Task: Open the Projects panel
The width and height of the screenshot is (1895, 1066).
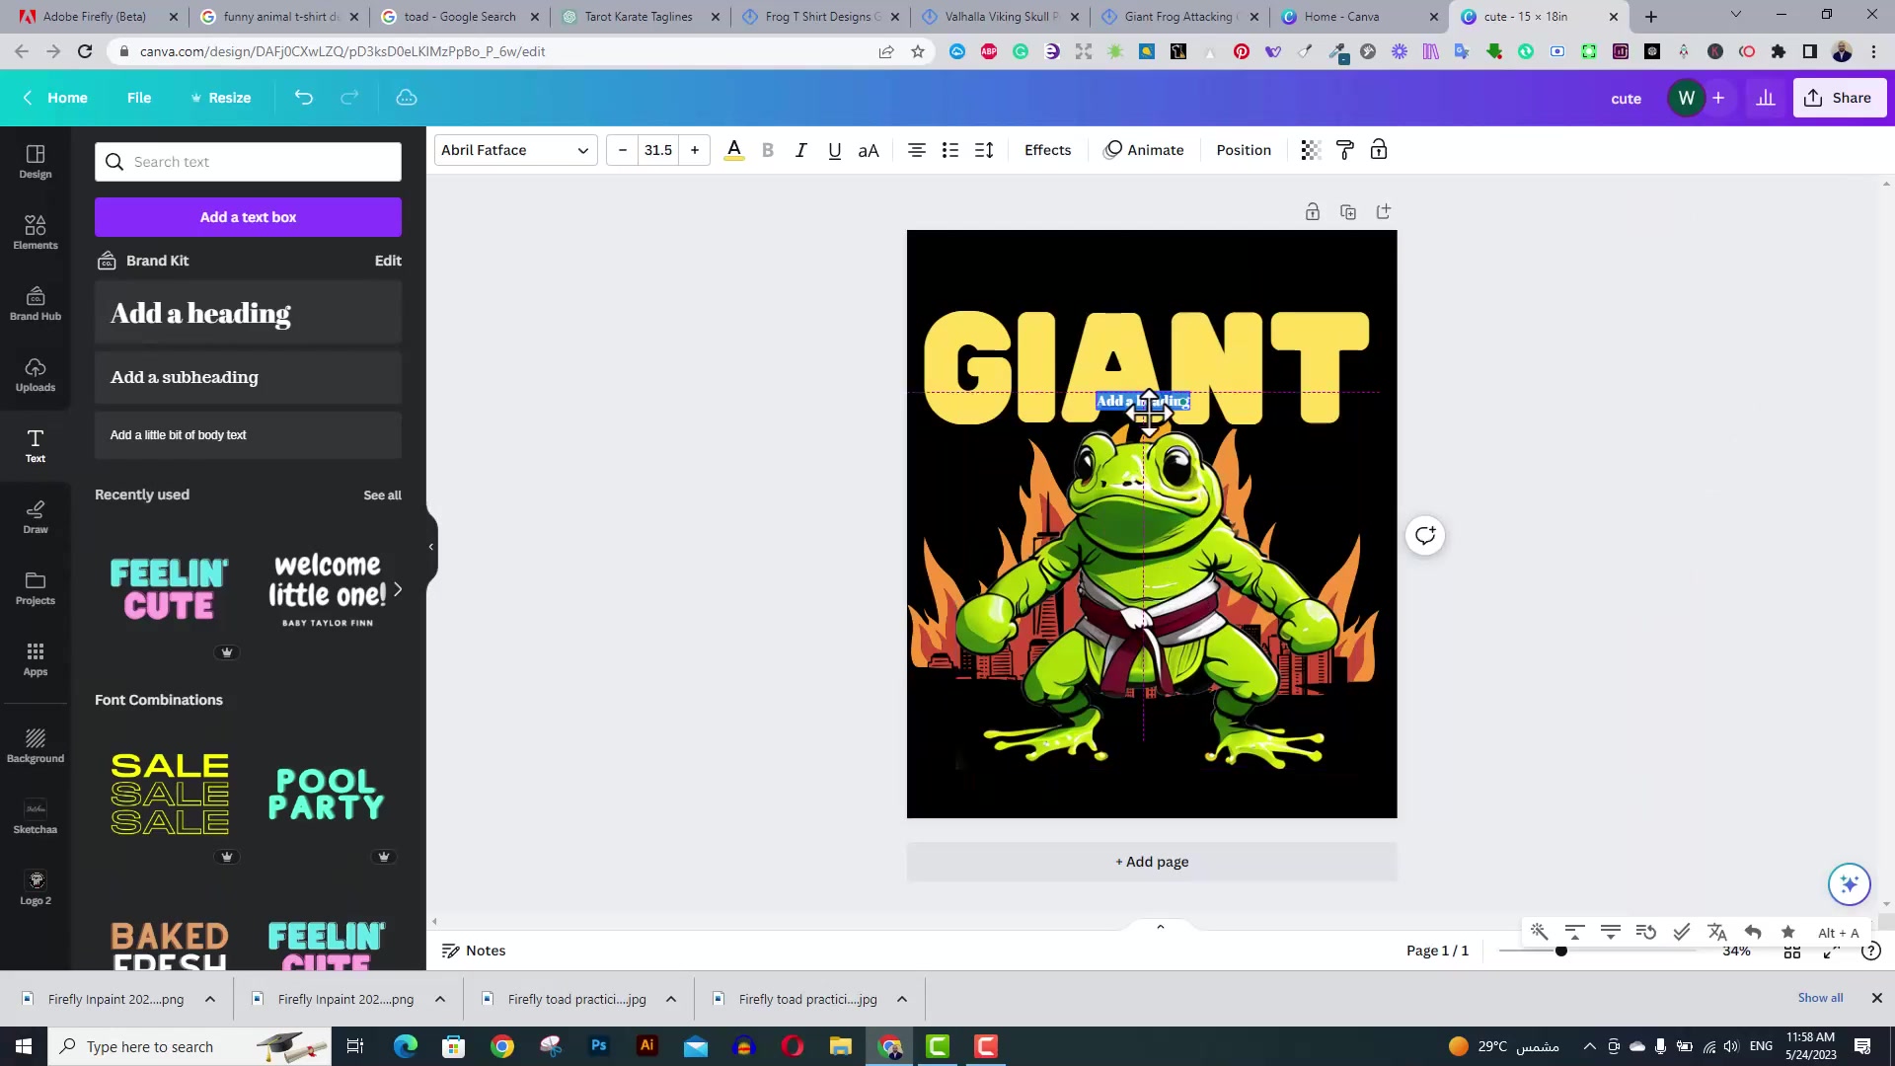Action: 36,588
